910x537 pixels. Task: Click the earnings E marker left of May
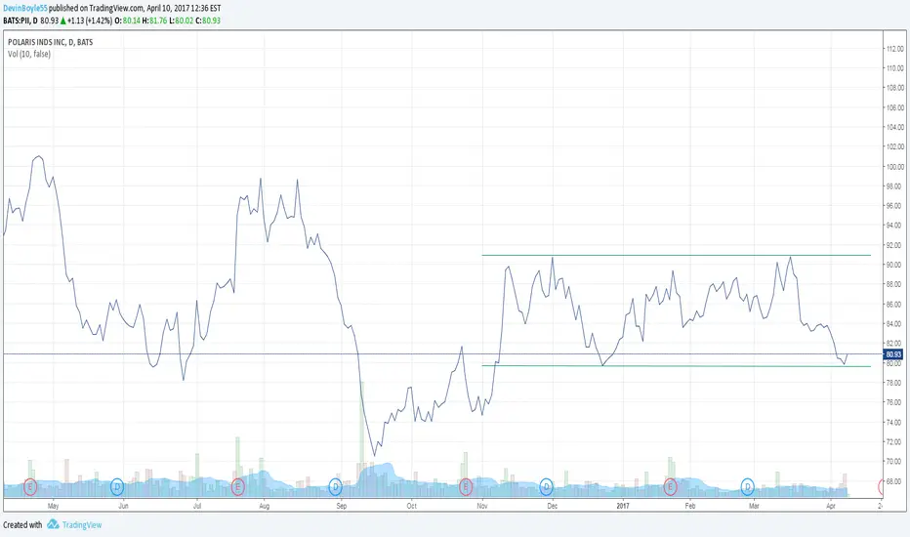30,486
